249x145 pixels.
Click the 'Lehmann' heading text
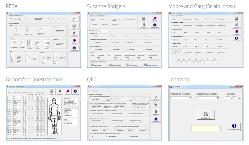tap(179, 79)
